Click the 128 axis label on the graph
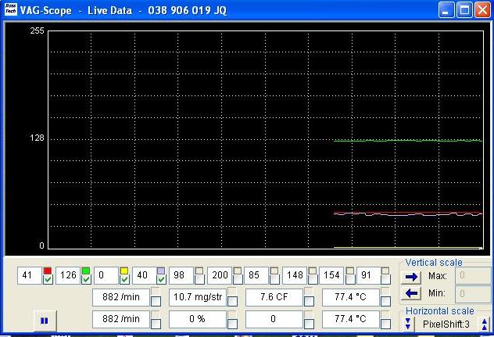 (x=38, y=138)
